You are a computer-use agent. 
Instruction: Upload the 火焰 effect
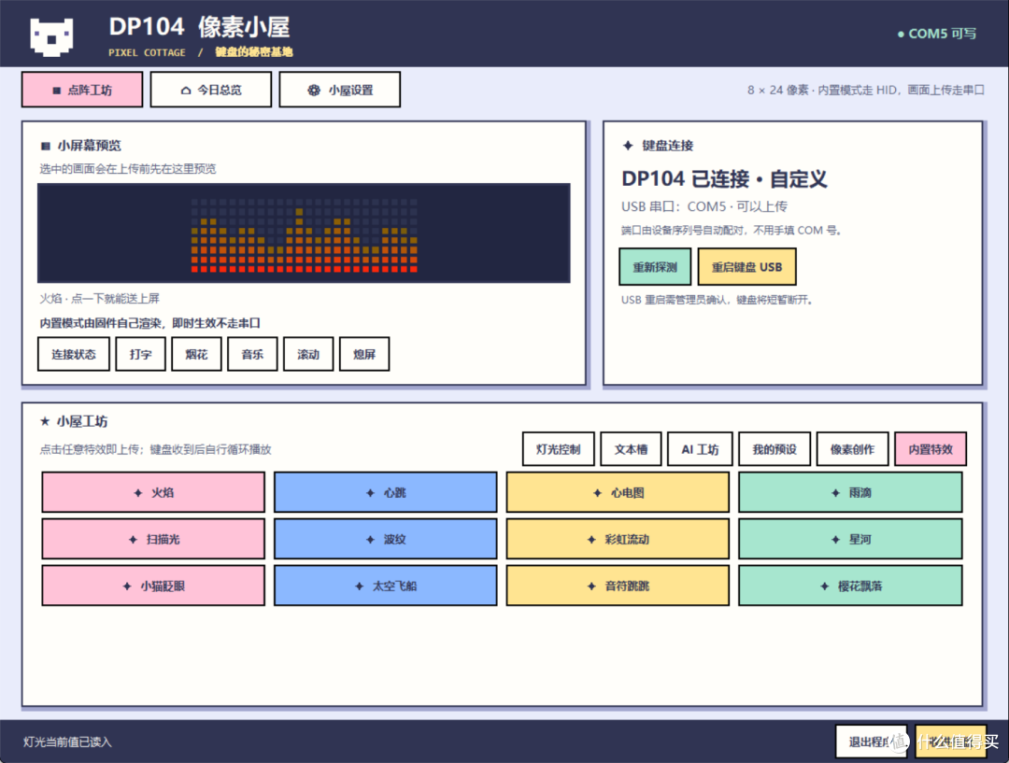(x=153, y=493)
